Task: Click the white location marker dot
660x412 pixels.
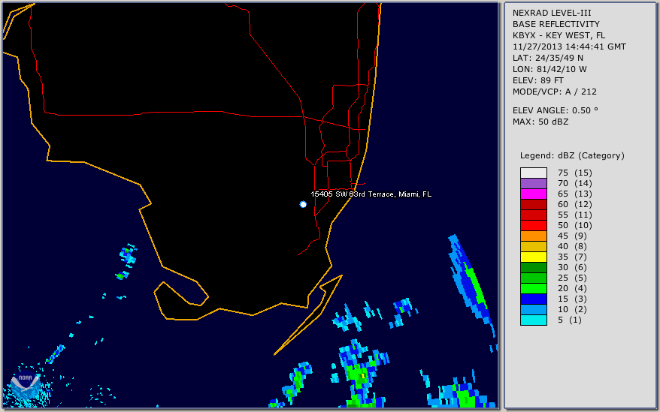Action: tap(303, 204)
